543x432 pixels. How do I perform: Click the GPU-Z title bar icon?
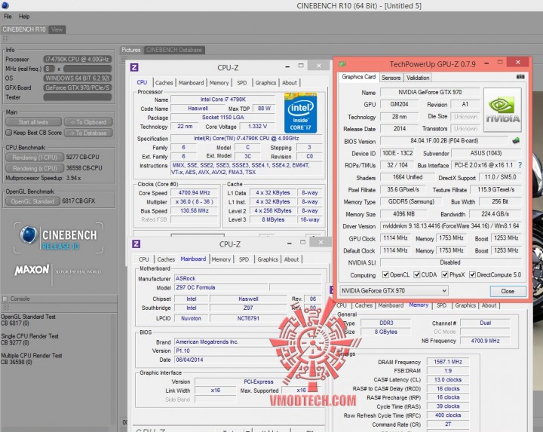pyautogui.click(x=342, y=64)
